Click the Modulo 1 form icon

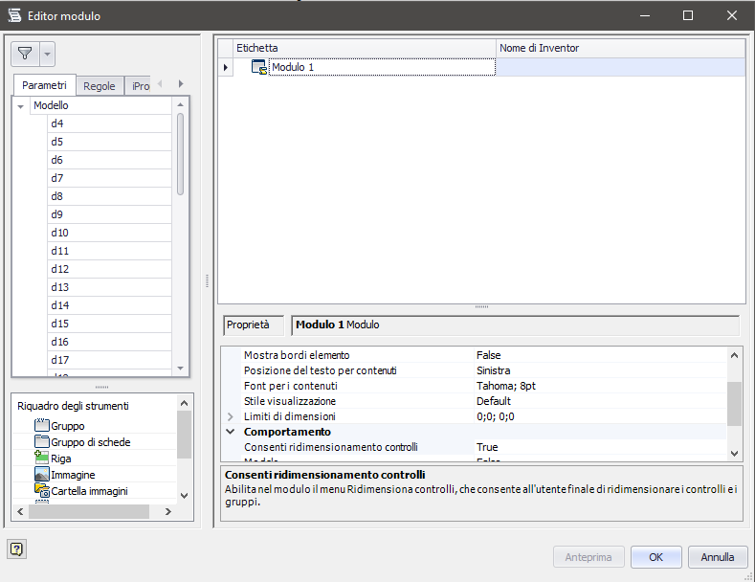[259, 67]
